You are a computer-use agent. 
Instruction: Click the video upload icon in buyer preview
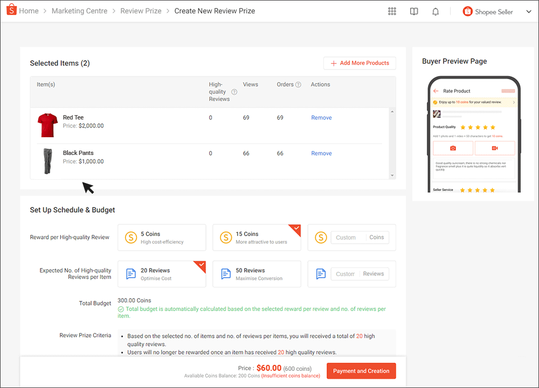(494, 147)
